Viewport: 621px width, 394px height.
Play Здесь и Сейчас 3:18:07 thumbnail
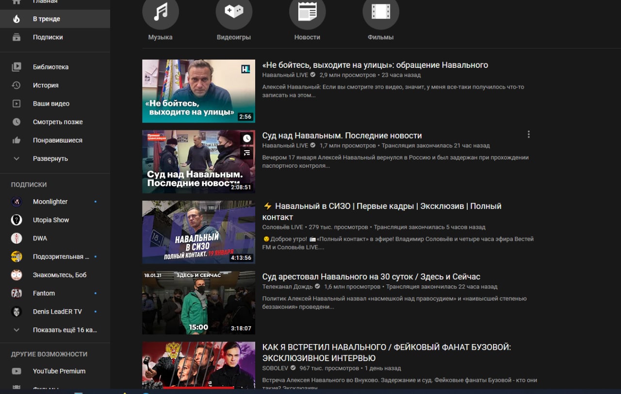pyautogui.click(x=198, y=303)
